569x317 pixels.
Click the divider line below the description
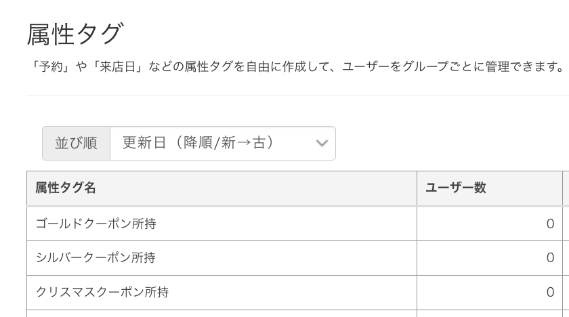tap(297, 95)
